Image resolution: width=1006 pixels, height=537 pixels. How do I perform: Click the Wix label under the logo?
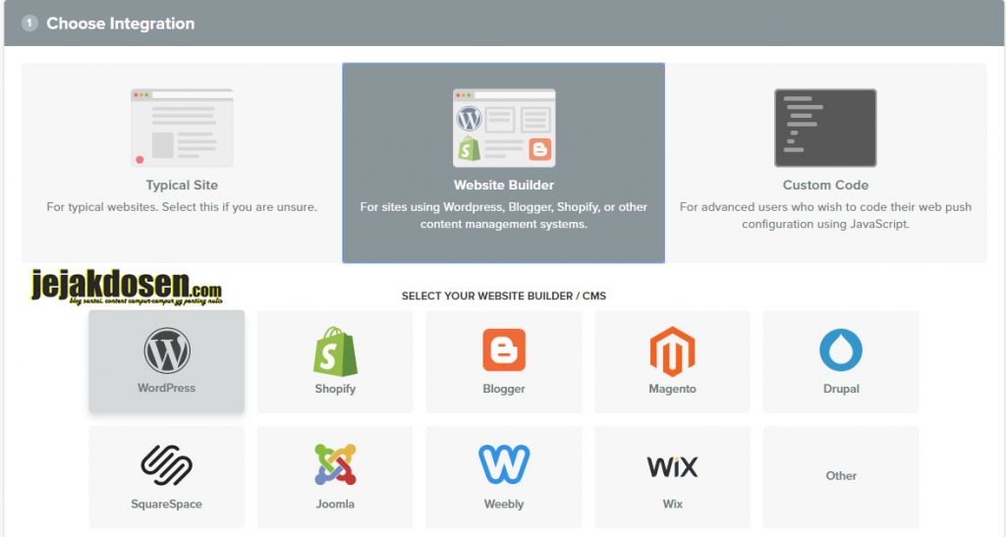coord(672,504)
